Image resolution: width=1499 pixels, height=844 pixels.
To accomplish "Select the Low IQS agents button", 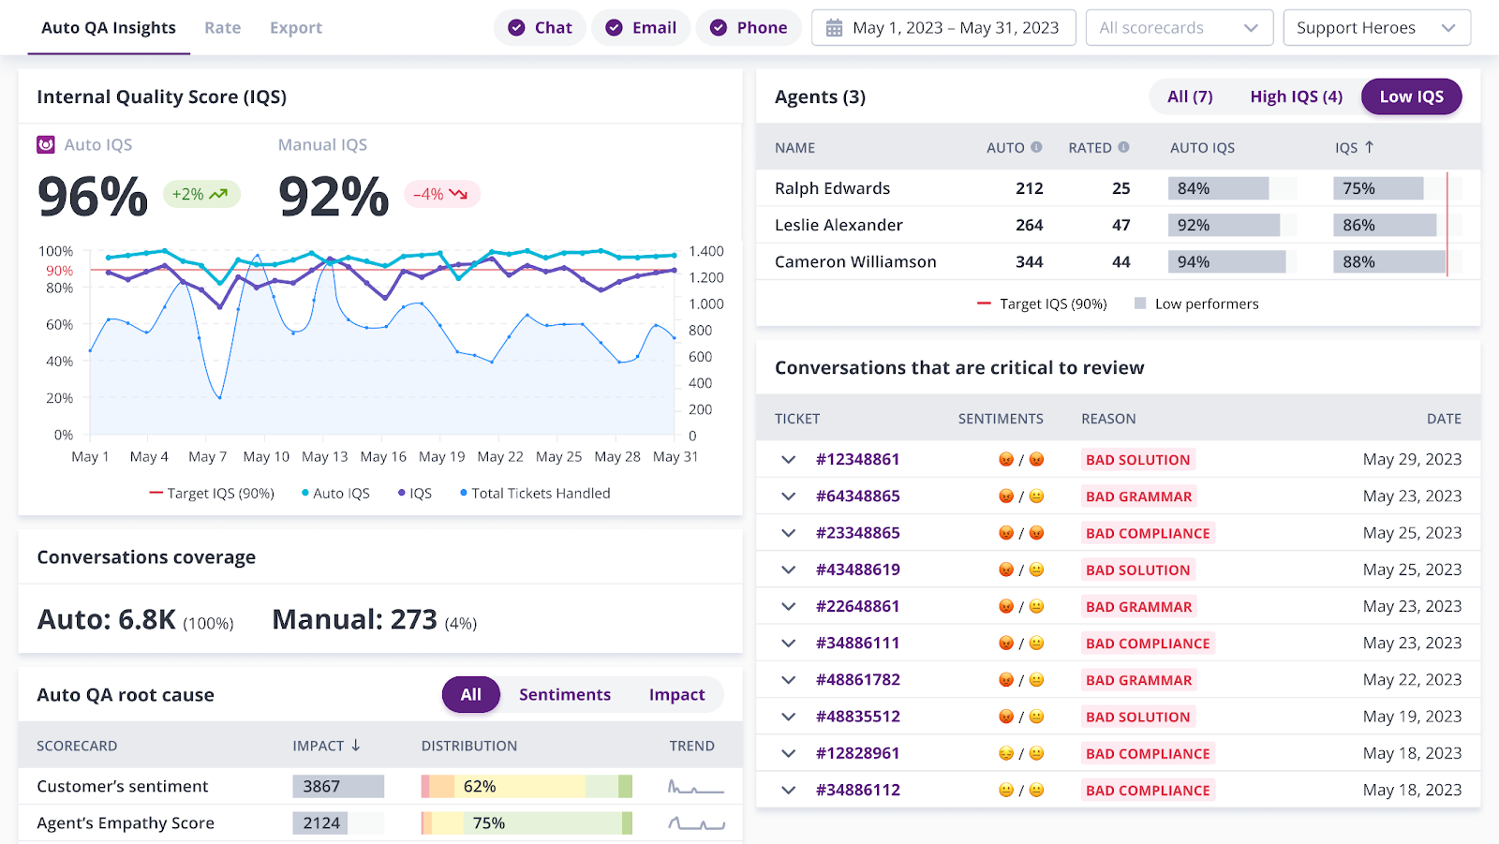I will pos(1412,96).
